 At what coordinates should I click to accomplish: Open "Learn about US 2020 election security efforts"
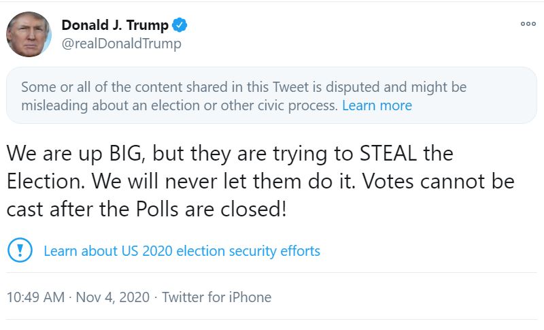click(182, 250)
